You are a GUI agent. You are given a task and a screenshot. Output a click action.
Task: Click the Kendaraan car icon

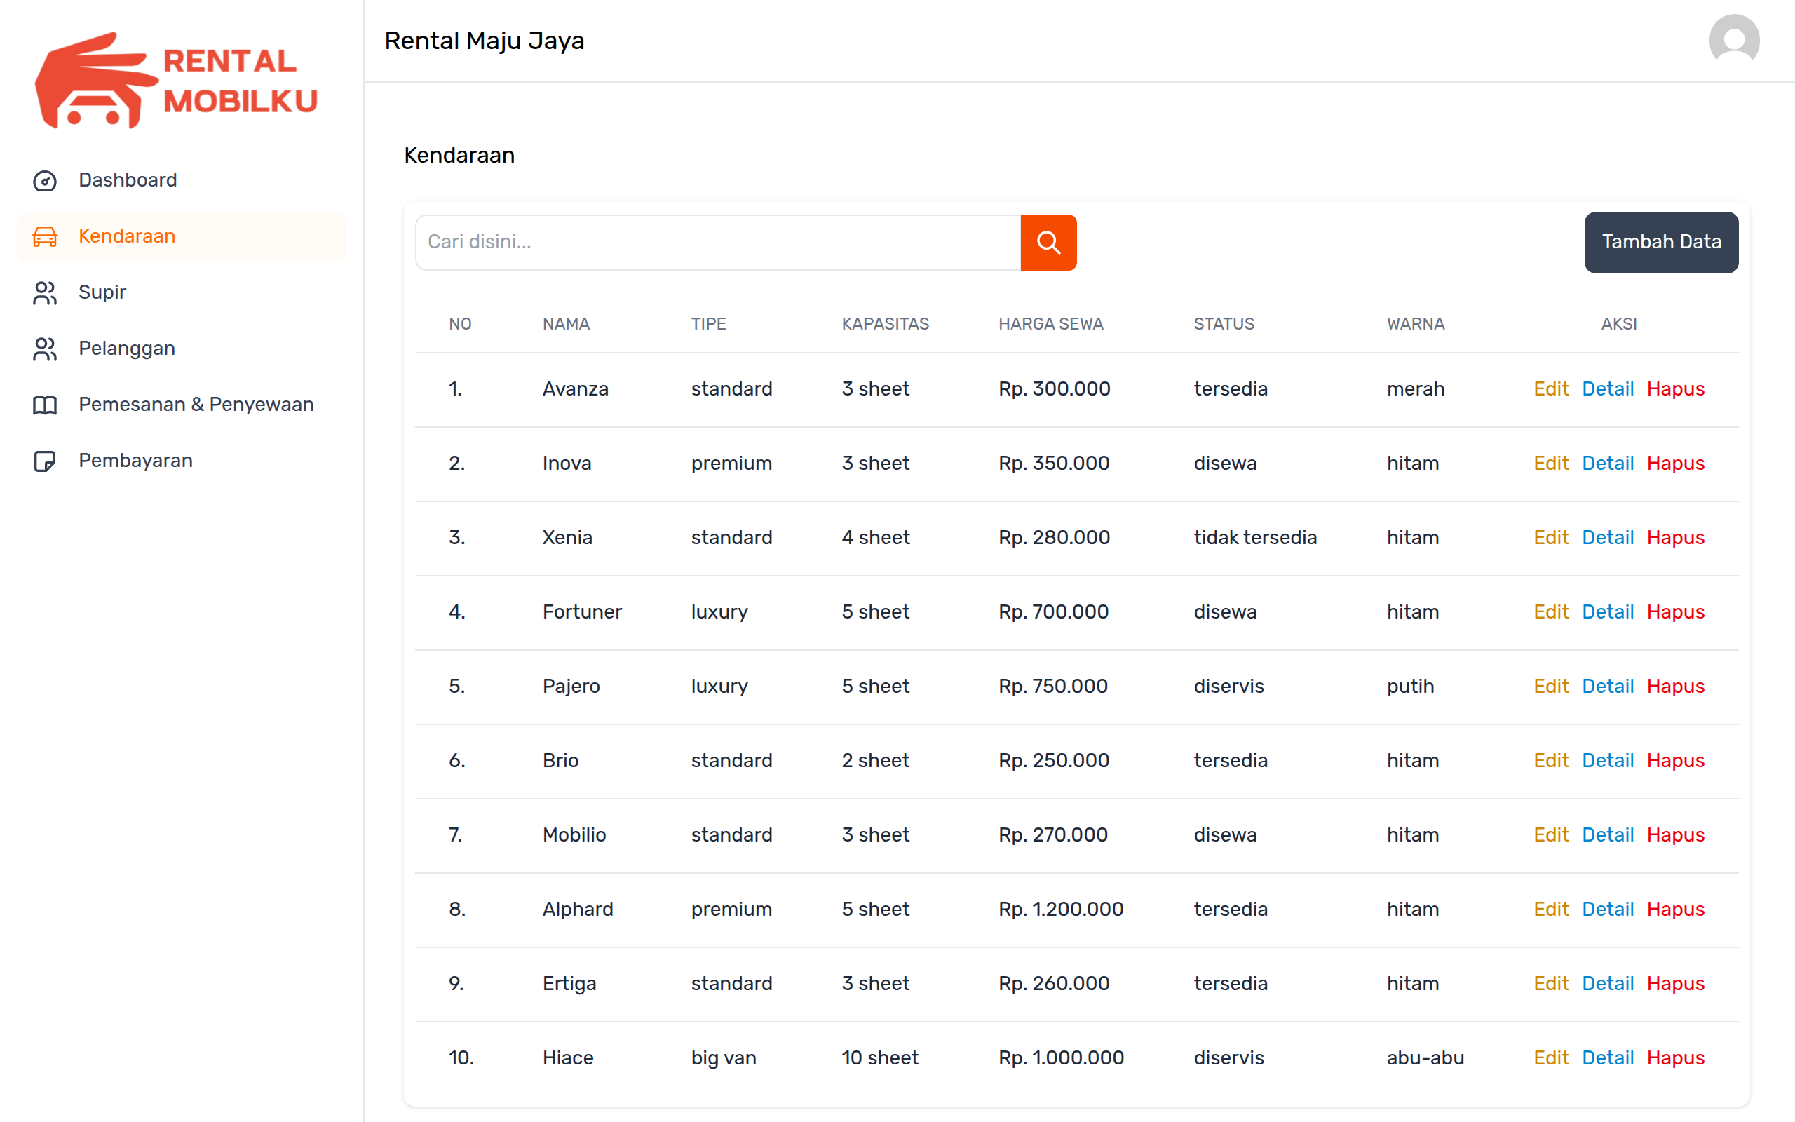44,236
